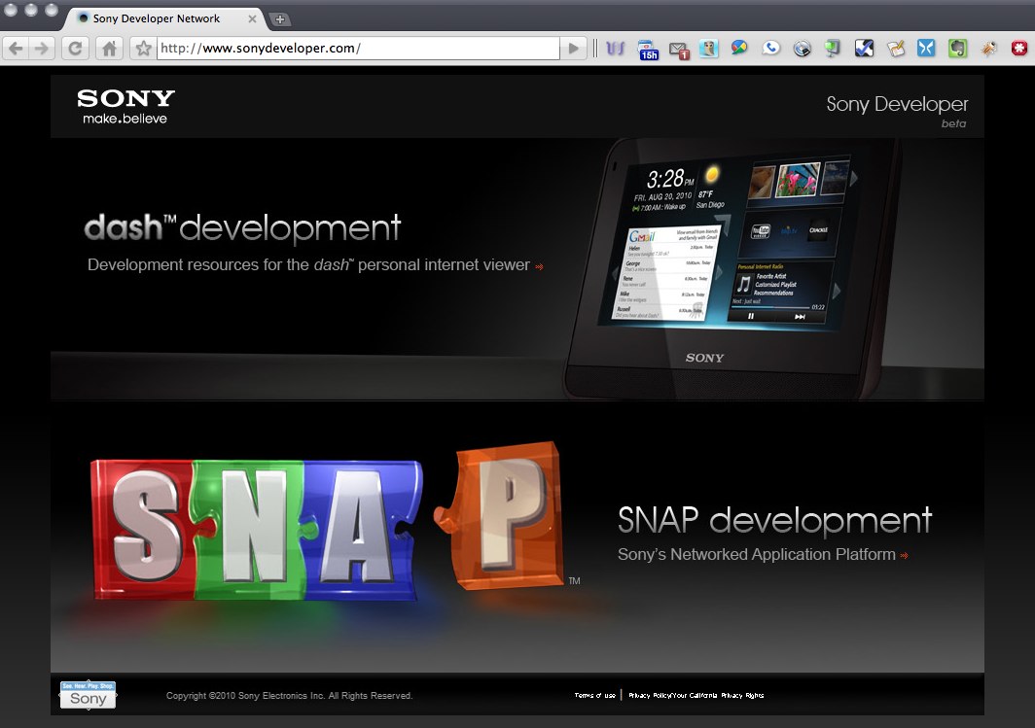Click the Go arrow beside the address bar

(x=574, y=49)
